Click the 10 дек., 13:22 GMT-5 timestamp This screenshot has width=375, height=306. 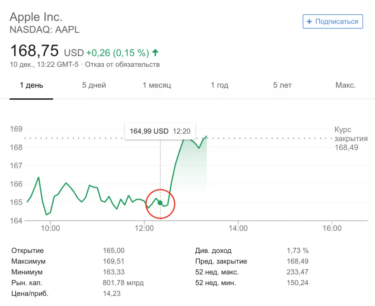coord(44,64)
